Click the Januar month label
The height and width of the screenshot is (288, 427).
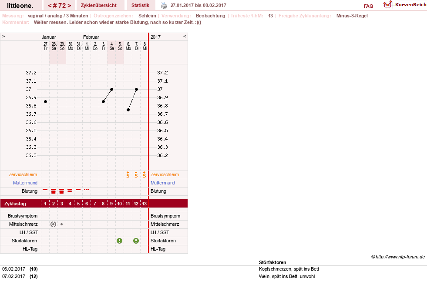tap(49, 37)
